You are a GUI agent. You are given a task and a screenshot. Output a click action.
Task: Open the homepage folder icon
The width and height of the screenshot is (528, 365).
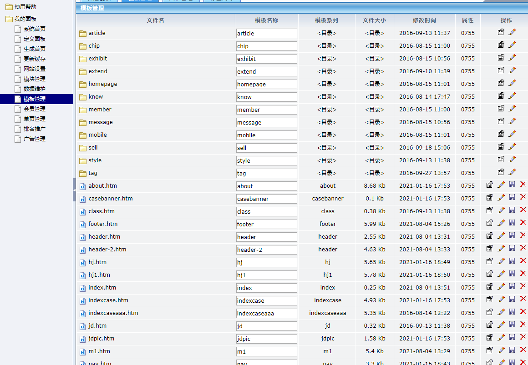82,85
